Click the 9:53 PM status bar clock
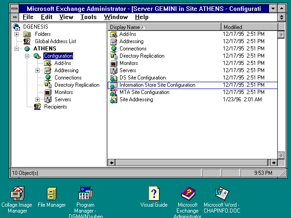291x218 pixels. 263,173
